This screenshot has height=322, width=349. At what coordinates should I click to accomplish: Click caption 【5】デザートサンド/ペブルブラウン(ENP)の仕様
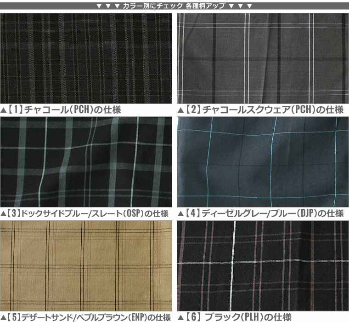click(85, 317)
